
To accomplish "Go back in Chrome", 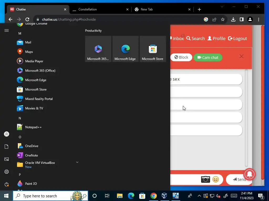I will [11, 19].
